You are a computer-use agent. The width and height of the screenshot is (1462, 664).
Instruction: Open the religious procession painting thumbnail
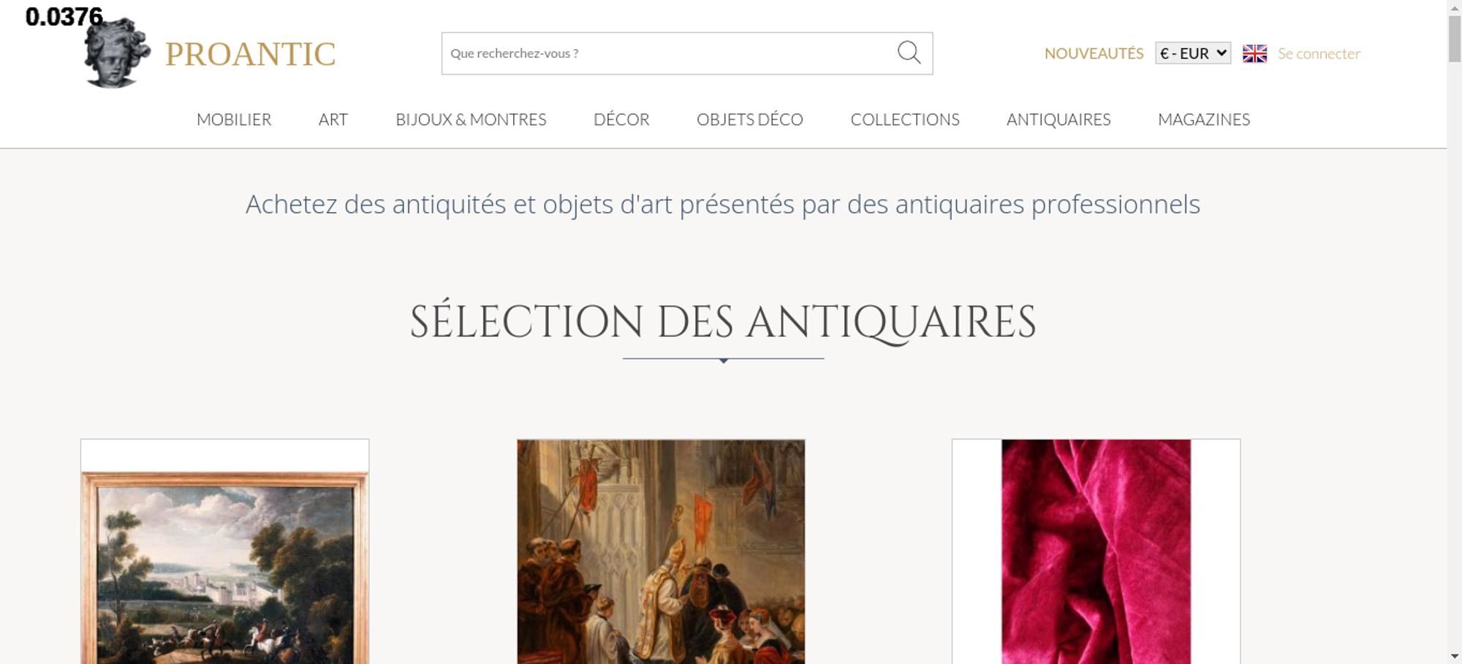(661, 551)
